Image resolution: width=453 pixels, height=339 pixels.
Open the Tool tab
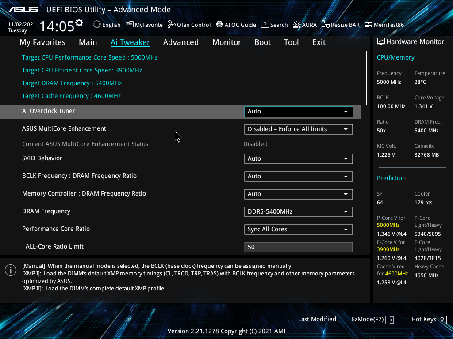point(291,42)
